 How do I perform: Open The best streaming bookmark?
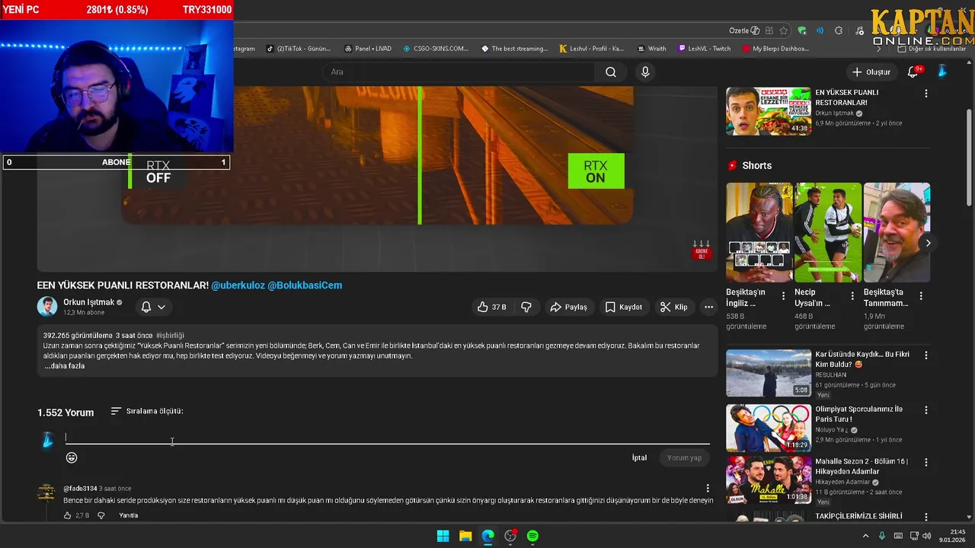[x=515, y=49]
